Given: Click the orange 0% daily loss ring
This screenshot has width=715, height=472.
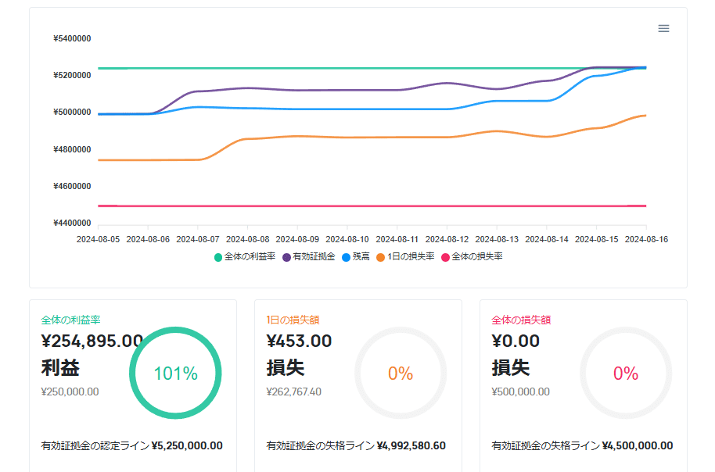Looking at the screenshot, I should pos(401,373).
